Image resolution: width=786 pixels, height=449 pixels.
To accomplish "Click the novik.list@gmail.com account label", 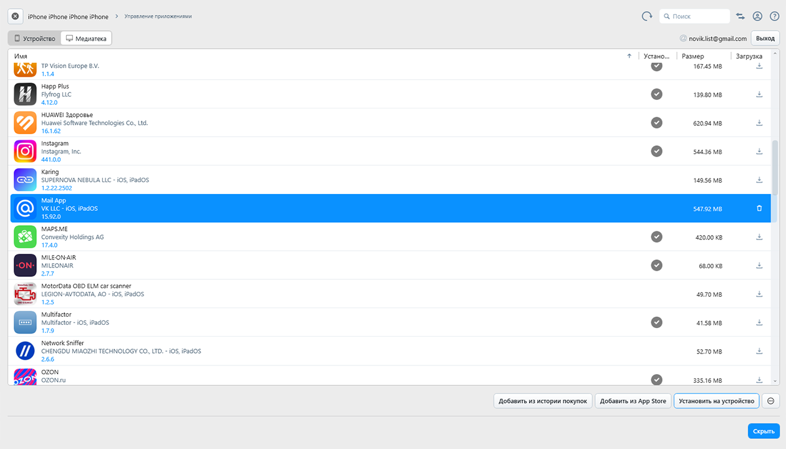I will (x=717, y=39).
